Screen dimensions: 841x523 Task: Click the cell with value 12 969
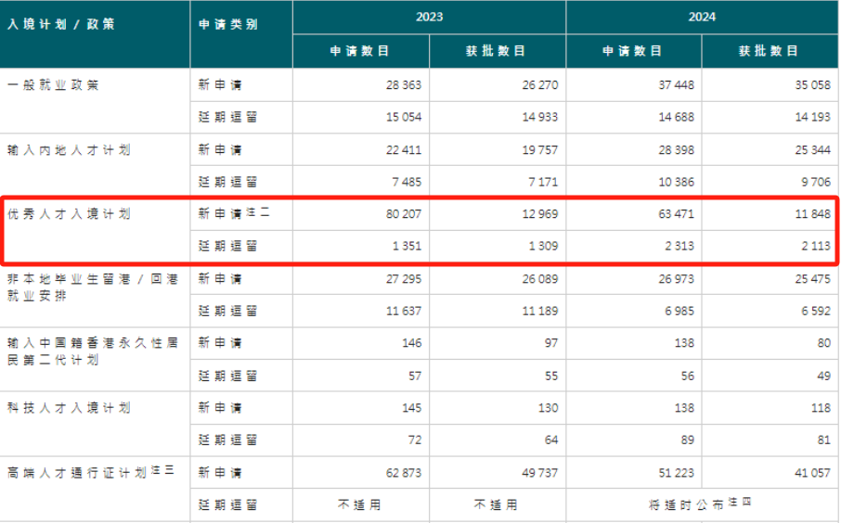click(x=537, y=214)
